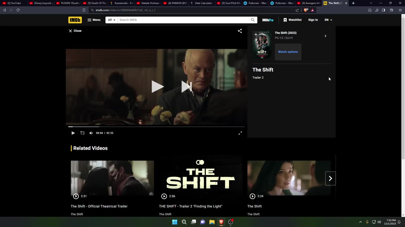The width and height of the screenshot is (405, 227).
Task: Open File Explorer from taskbar
Action: tap(212, 222)
